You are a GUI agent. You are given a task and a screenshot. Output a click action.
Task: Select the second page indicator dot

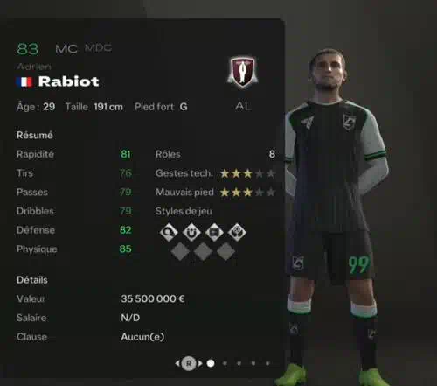(x=225, y=363)
